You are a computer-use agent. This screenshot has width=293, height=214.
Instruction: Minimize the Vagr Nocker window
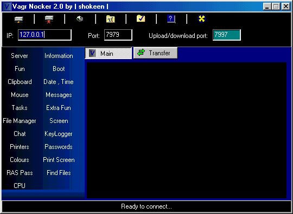point(267,7)
